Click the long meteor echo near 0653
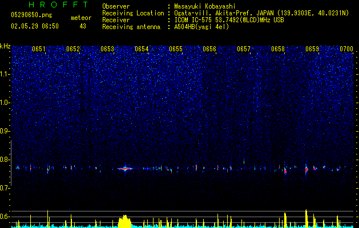Screen dimensions: 359x228 click(x=125, y=169)
